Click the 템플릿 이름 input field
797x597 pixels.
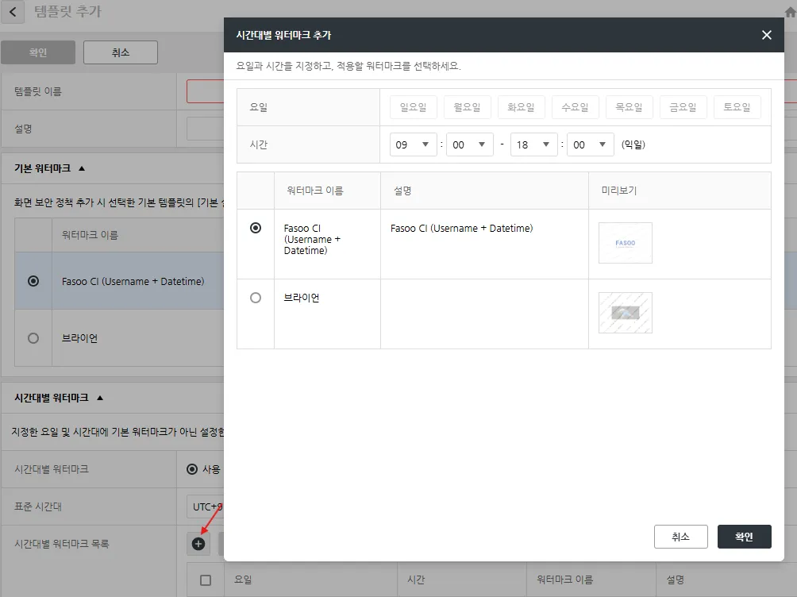tap(206, 91)
